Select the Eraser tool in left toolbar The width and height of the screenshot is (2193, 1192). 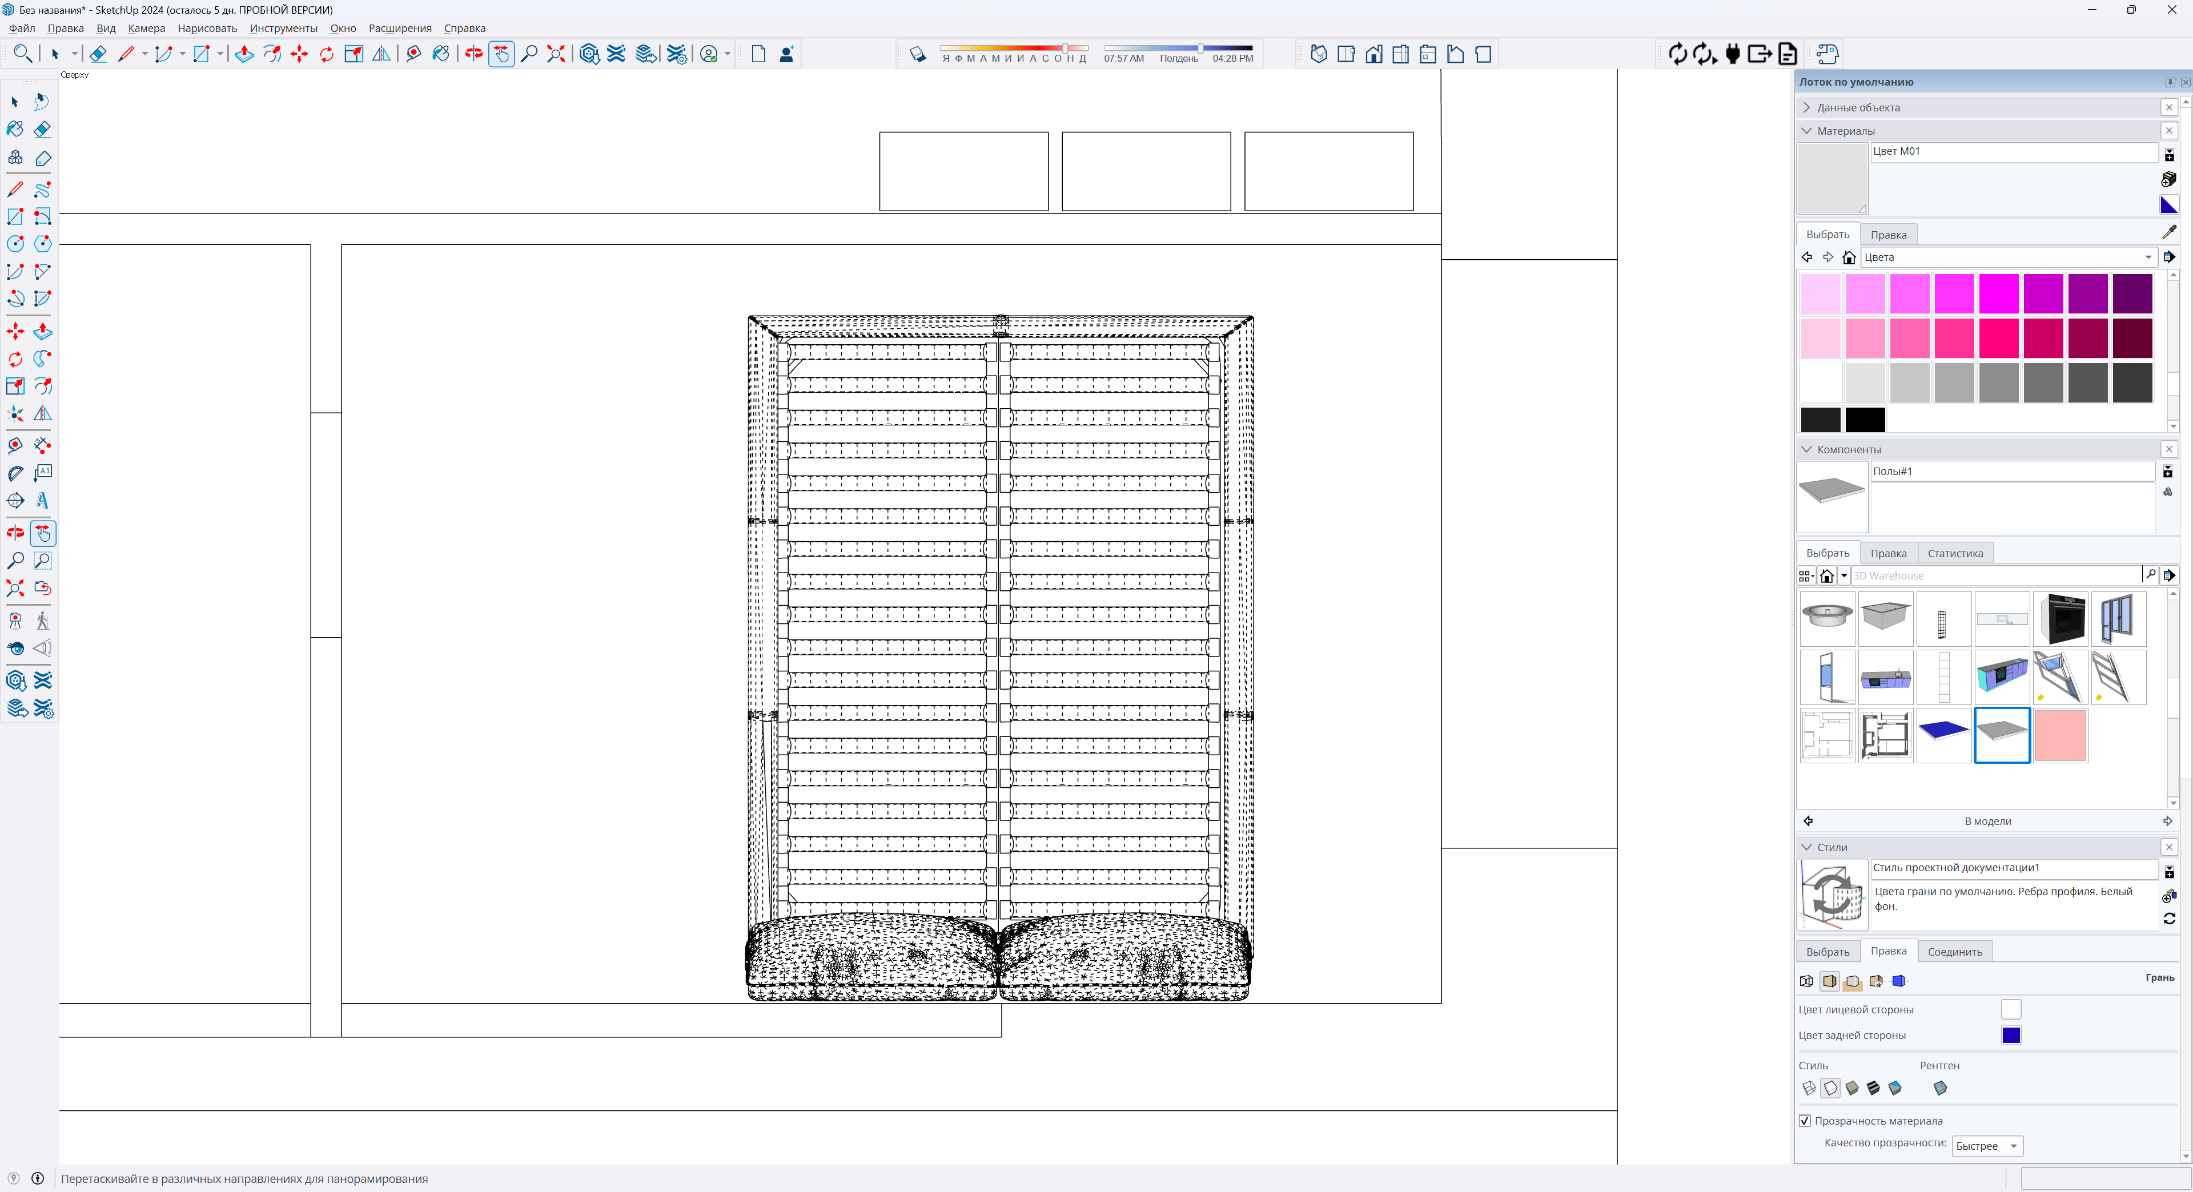(x=43, y=130)
